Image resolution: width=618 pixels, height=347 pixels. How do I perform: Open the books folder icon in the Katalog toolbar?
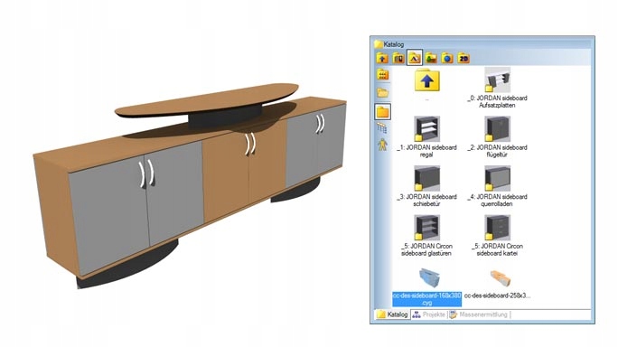(398, 59)
